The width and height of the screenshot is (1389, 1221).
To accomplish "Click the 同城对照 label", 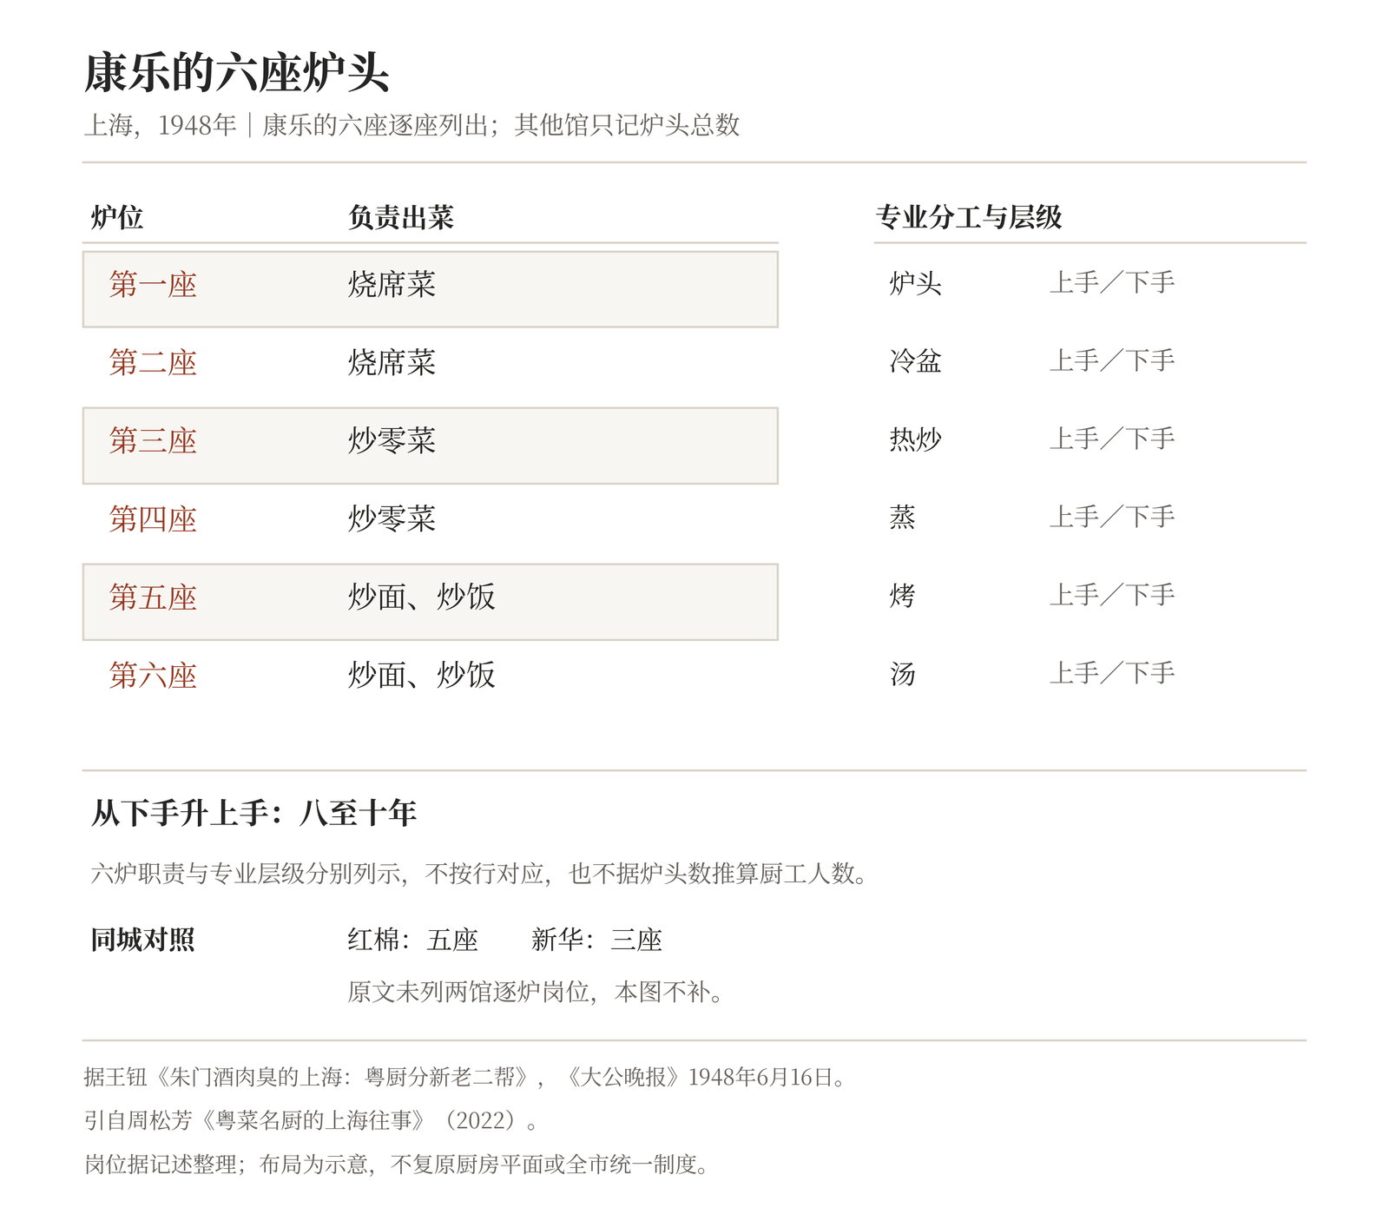I will pyautogui.click(x=143, y=940).
